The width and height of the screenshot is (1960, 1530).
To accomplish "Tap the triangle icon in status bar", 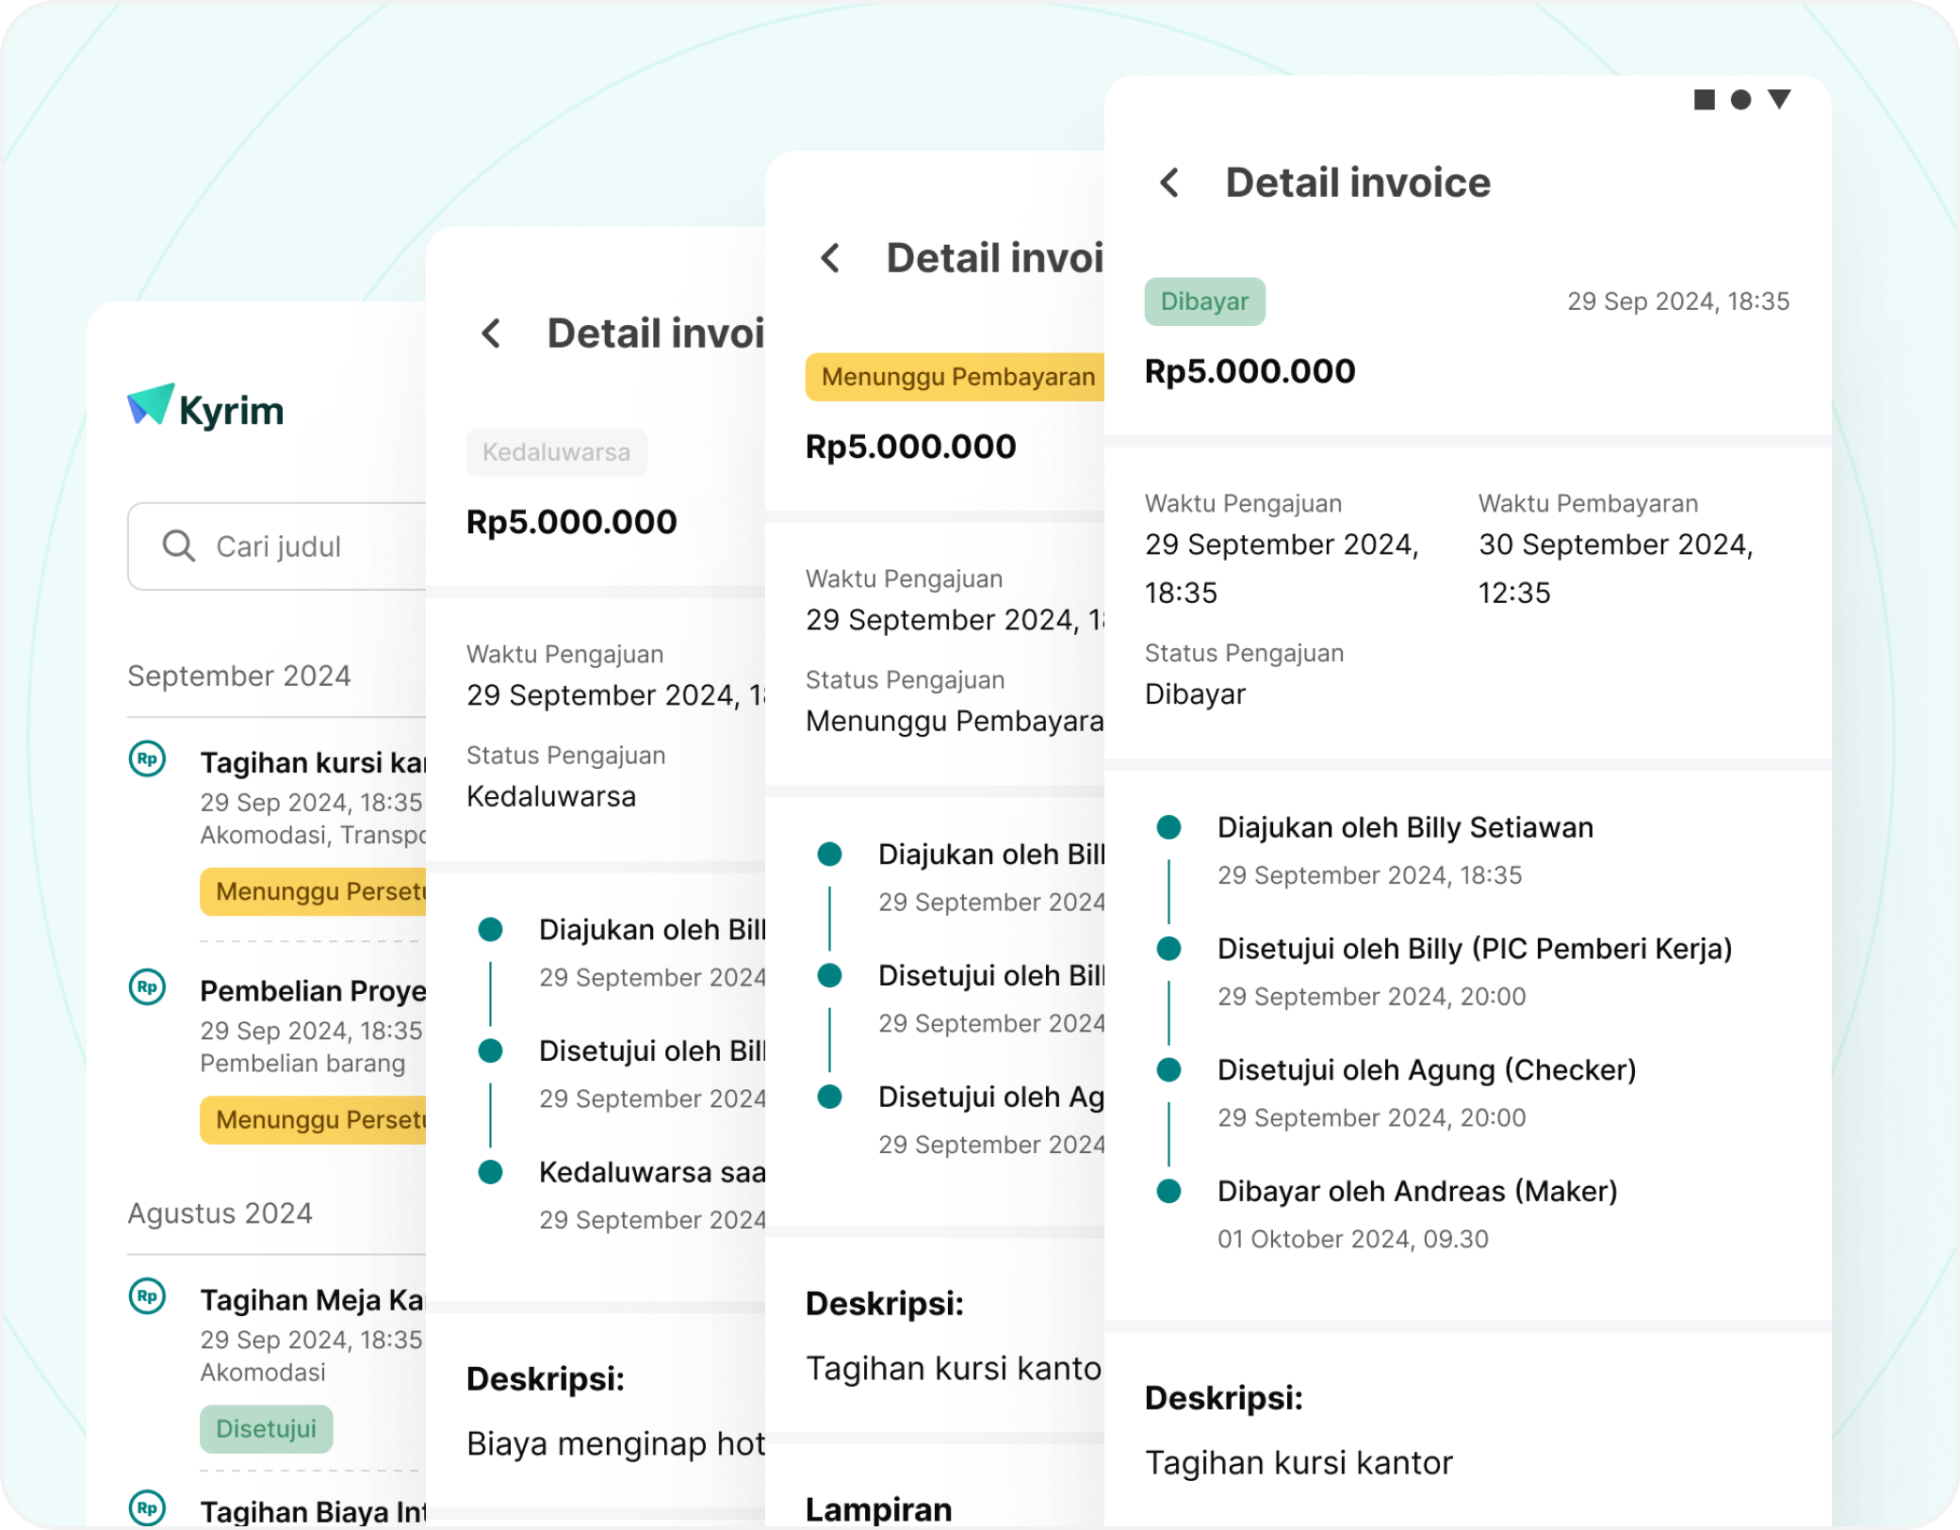I will point(1779,99).
